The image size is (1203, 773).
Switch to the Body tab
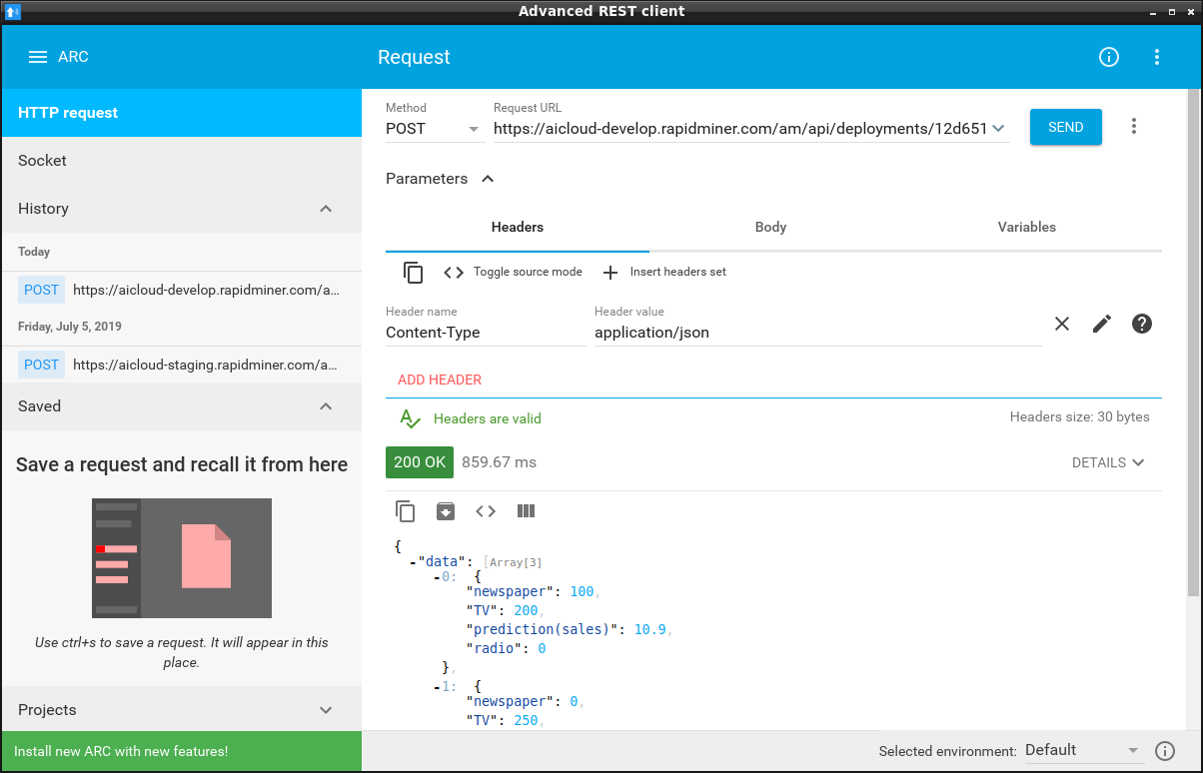pos(770,227)
